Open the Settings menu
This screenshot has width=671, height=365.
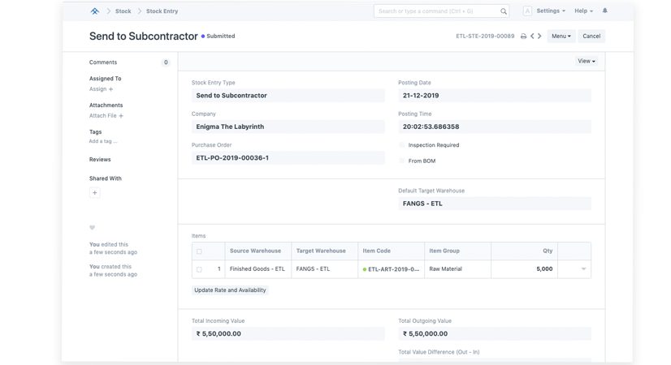(x=552, y=11)
